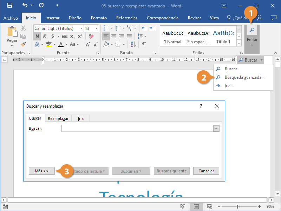Switch to Read Mode view icon
Viewport: 281px width, 211px height.
tap(183, 206)
